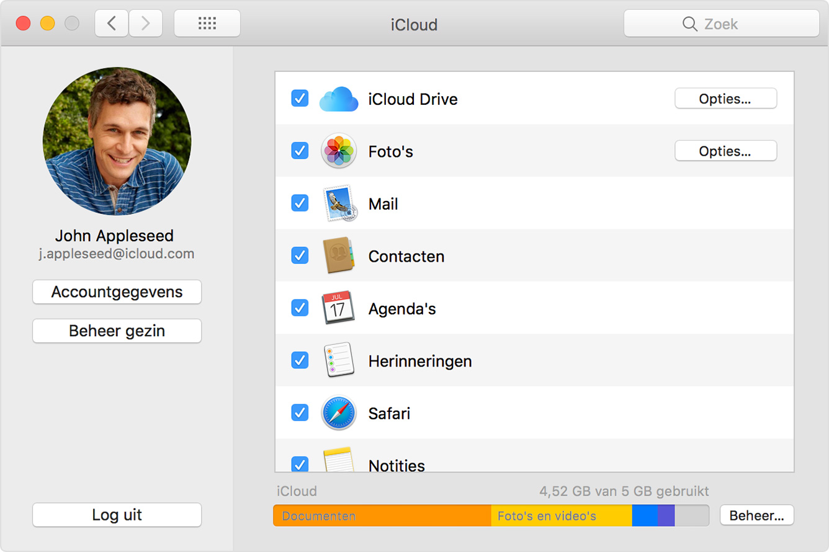Click the Safari compass icon
Image resolution: width=829 pixels, height=552 pixels.
pos(338,412)
